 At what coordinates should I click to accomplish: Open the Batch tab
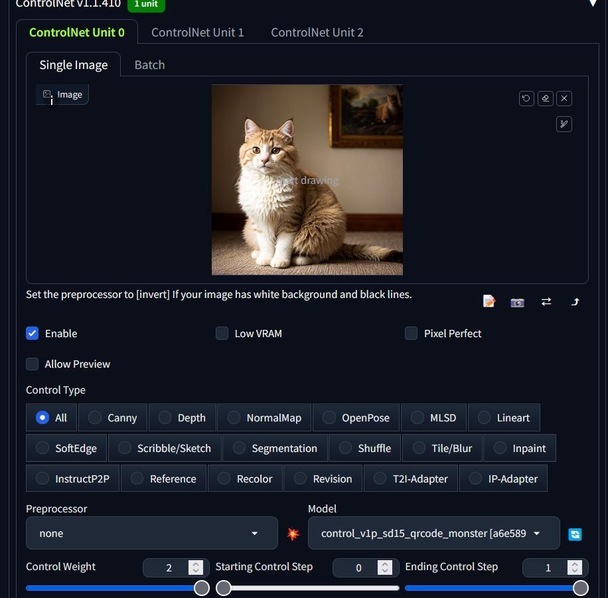149,64
